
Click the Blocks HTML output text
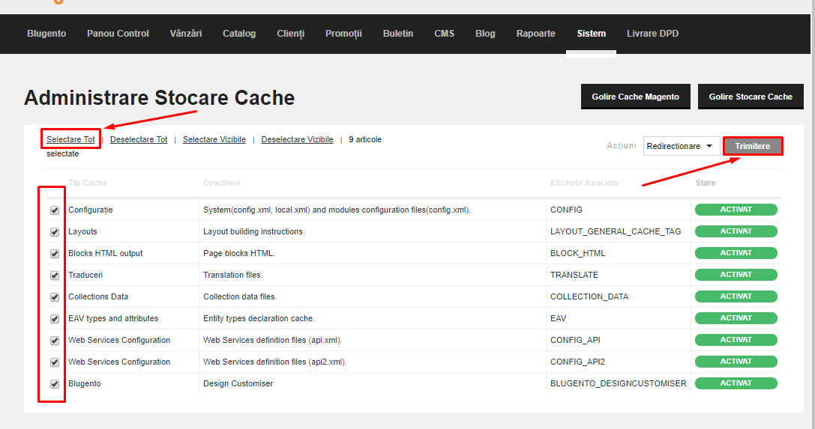coord(106,254)
